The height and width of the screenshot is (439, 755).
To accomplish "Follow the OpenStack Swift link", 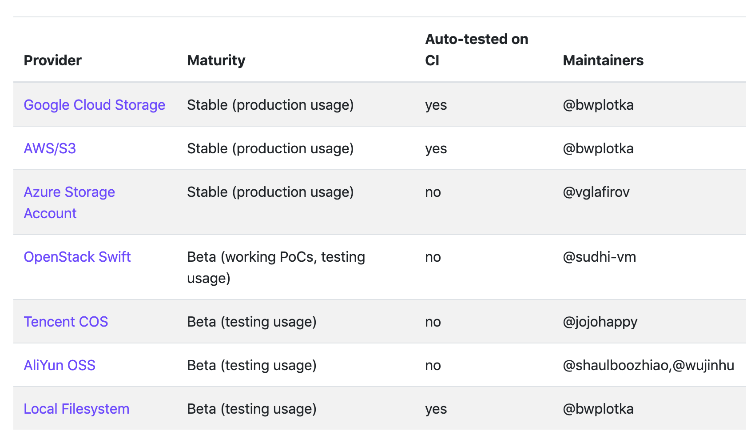I will [x=77, y=257].
